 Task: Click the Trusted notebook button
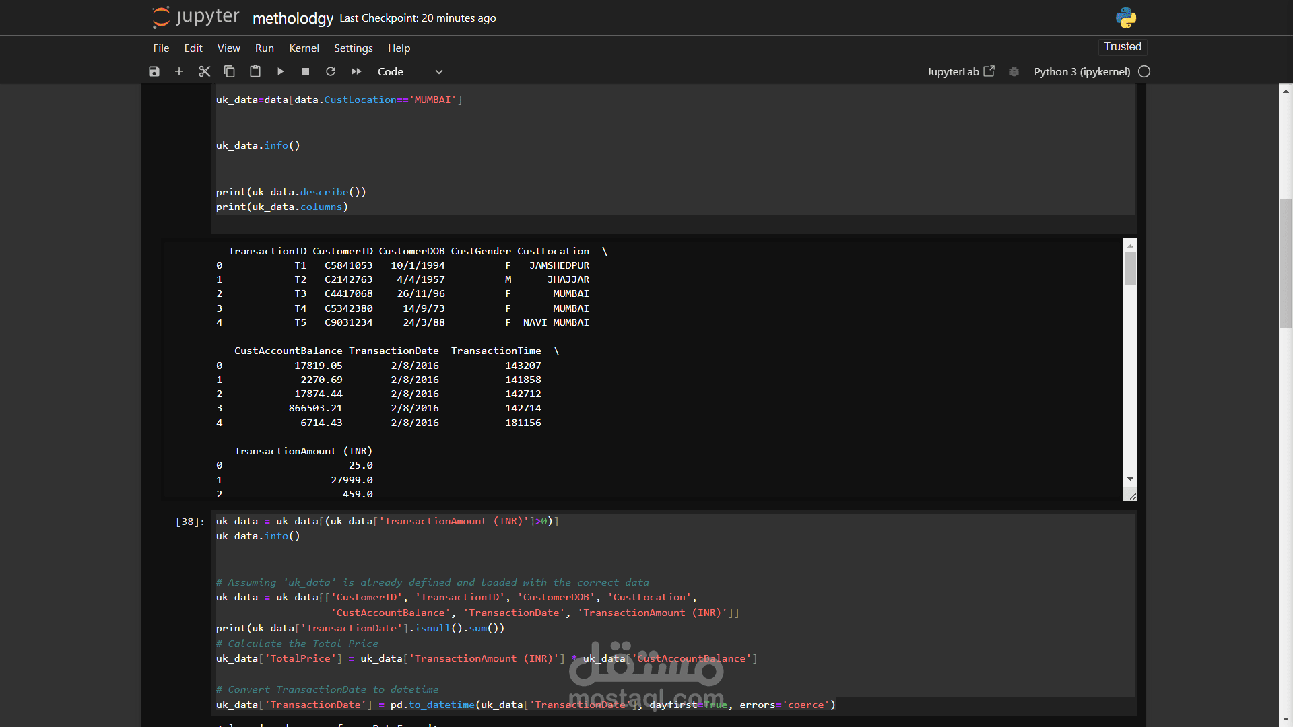point(1123,46)
